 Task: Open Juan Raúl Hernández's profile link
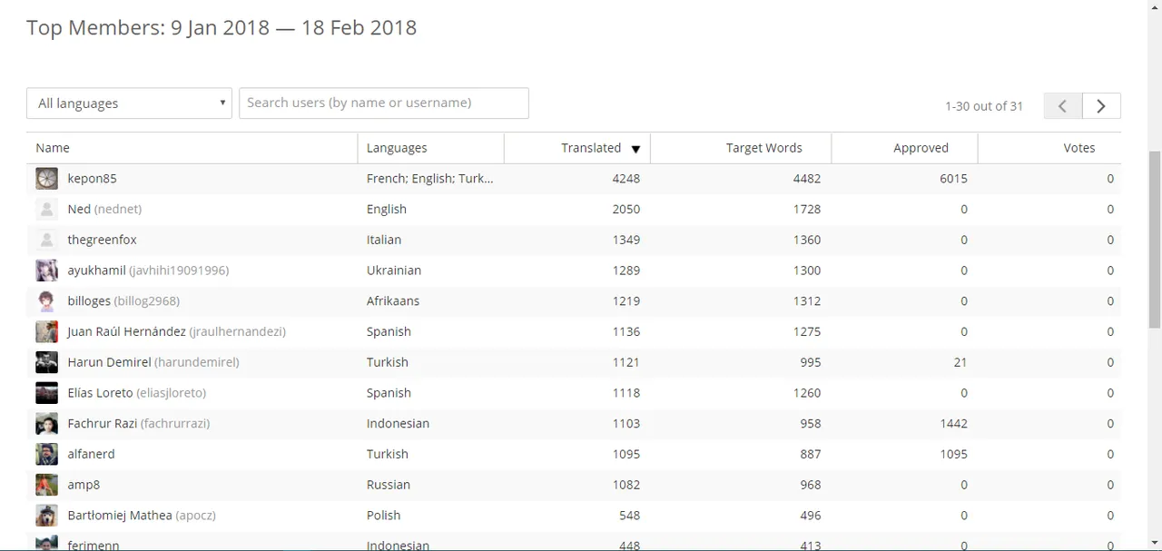(126, 331)
